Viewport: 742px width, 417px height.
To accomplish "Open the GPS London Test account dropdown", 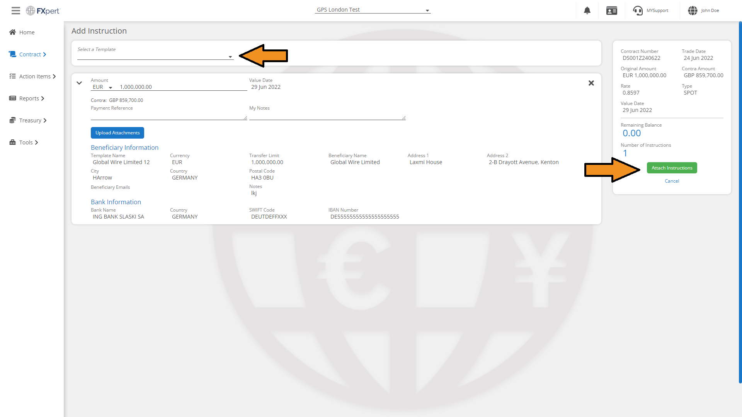I will click(x=373, y=10).
